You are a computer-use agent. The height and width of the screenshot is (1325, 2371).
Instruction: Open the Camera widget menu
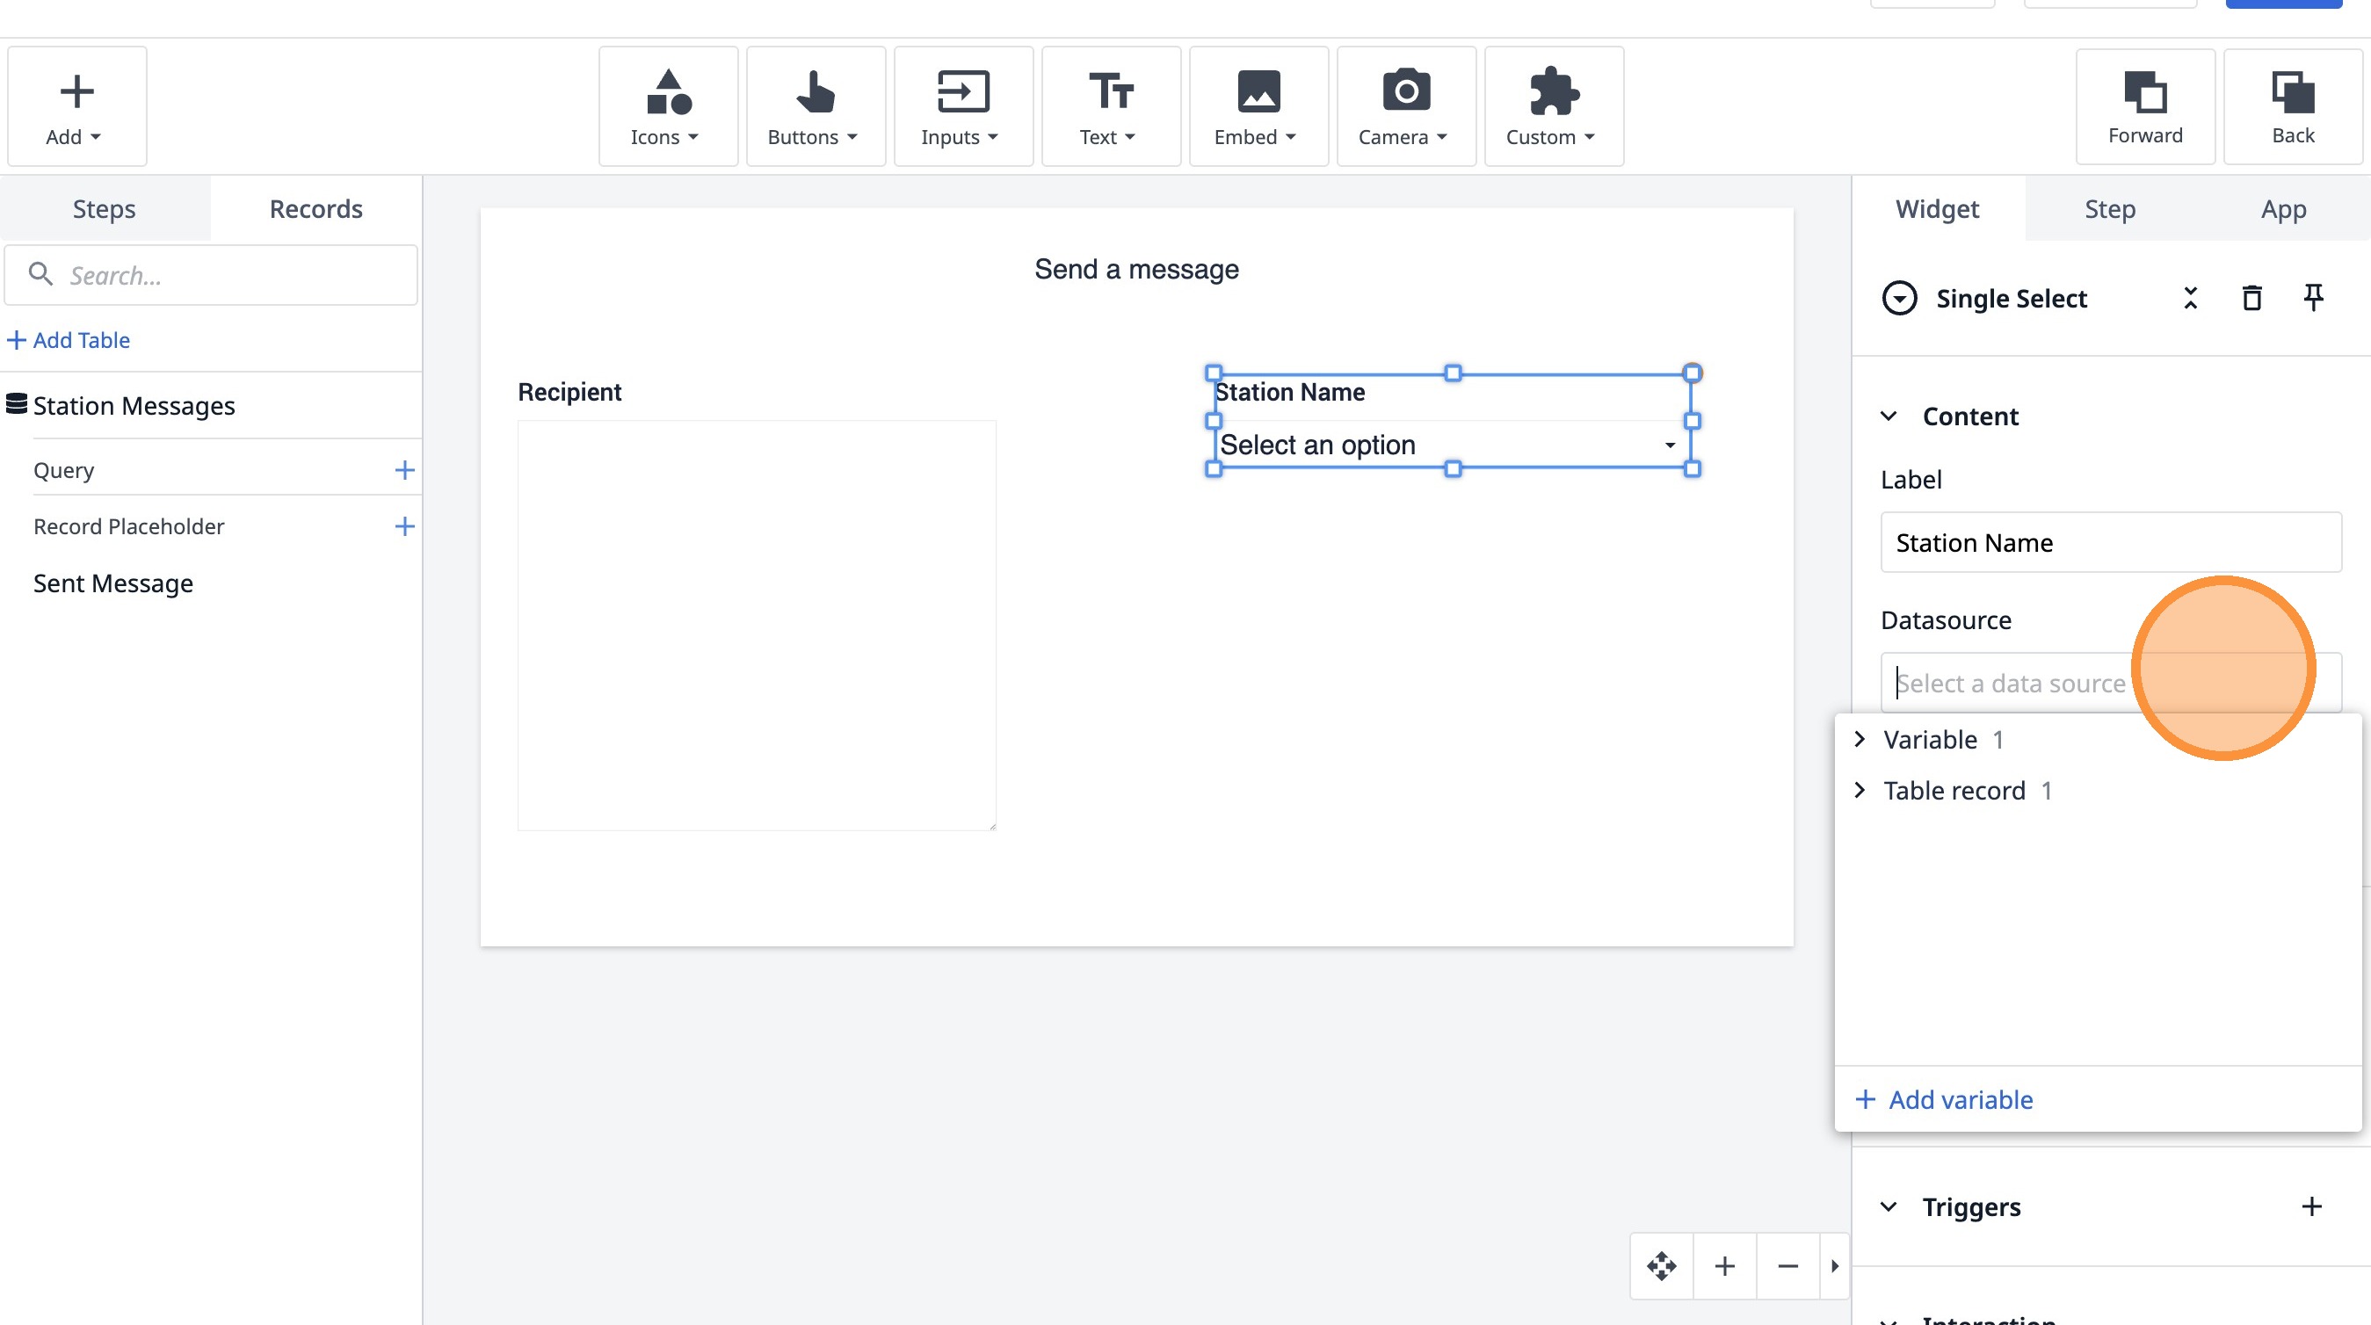click(1405, 106)
